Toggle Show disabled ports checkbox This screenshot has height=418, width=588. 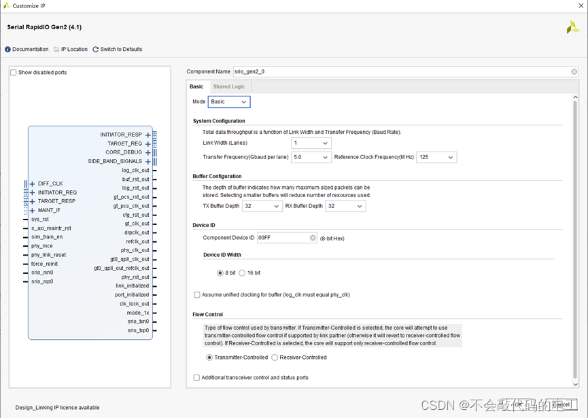pos(14,72)
